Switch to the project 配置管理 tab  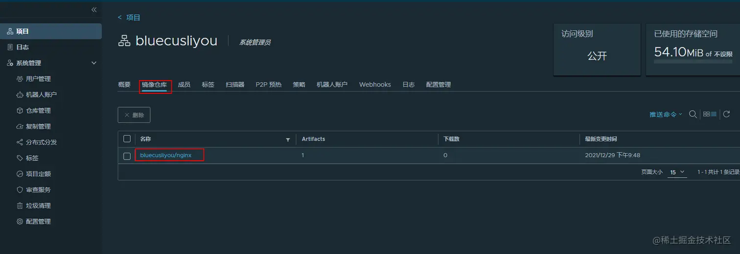pos(439,85)
